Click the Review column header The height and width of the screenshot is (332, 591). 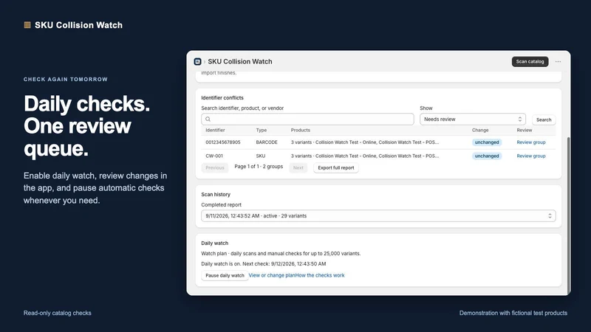tap(525, 130)
